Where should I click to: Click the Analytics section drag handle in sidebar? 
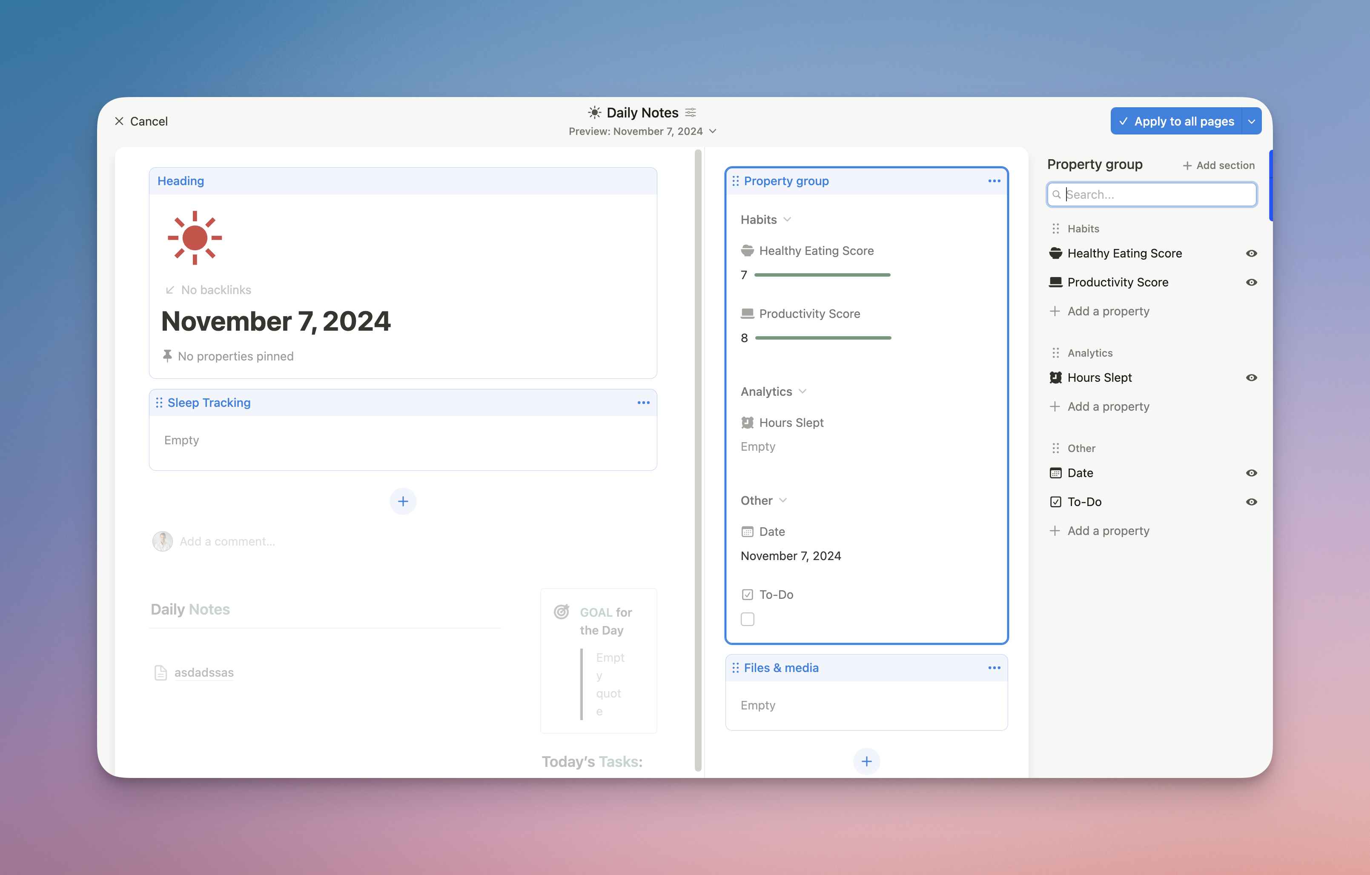pos(1055,353)
